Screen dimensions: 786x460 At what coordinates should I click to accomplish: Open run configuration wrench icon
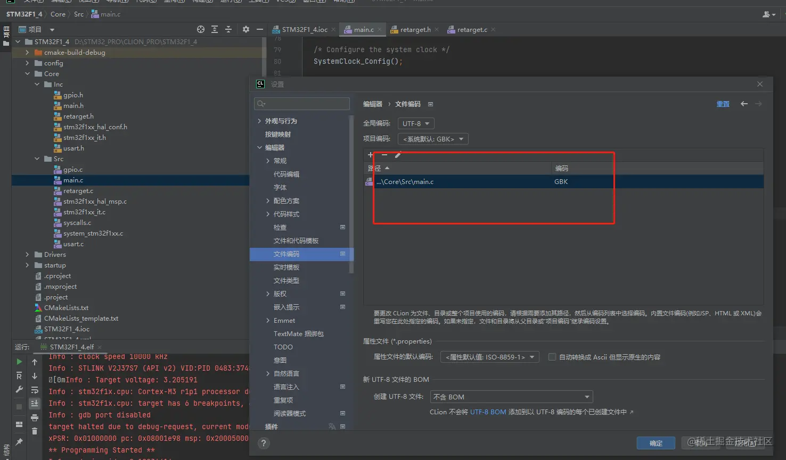(19, 390)
